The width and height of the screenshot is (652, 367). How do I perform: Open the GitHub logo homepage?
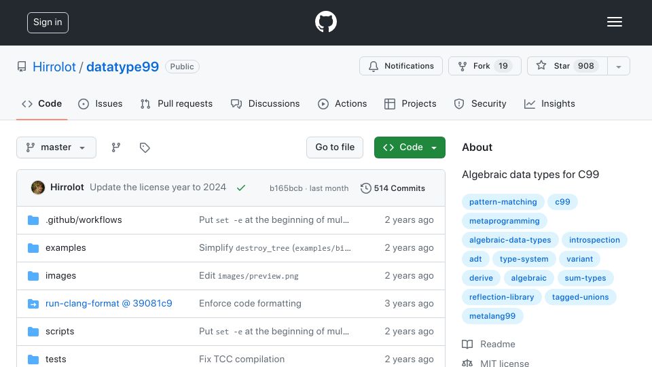tap(325, 22)
